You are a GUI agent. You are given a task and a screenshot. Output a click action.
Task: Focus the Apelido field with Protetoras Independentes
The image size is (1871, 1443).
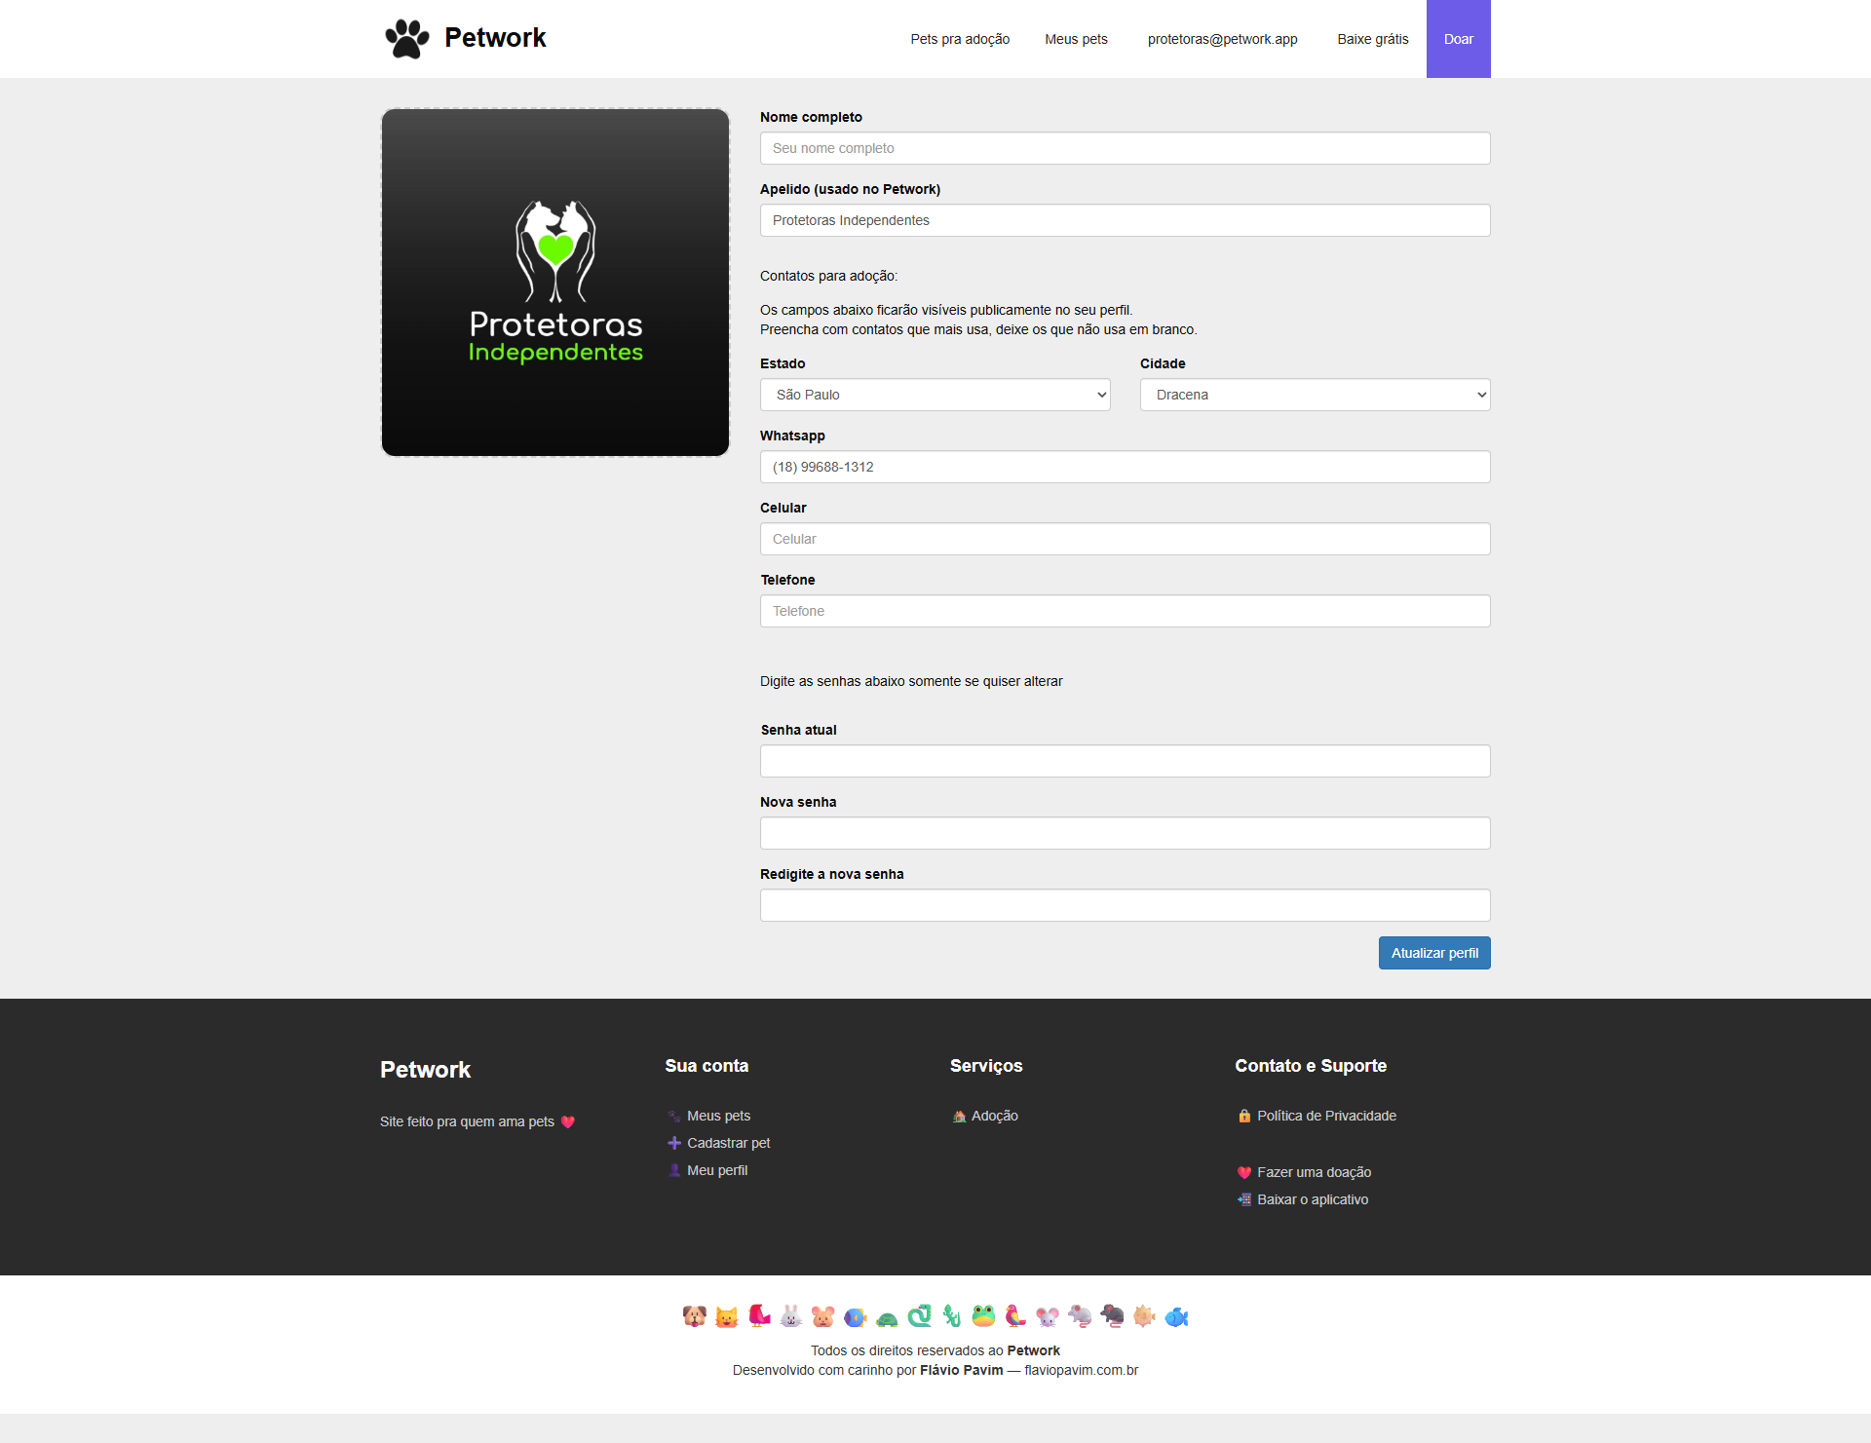(x=1126, y=220)
